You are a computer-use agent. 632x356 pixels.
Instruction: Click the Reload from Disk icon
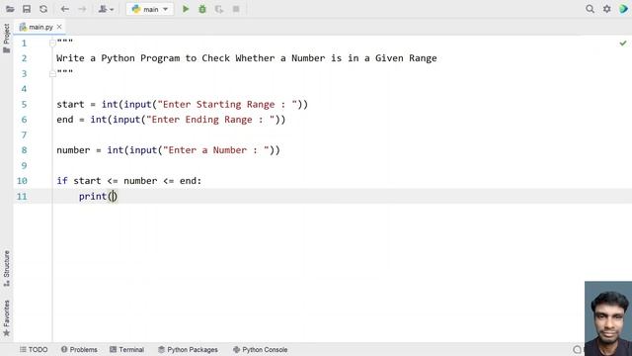[x=43, y=9]
